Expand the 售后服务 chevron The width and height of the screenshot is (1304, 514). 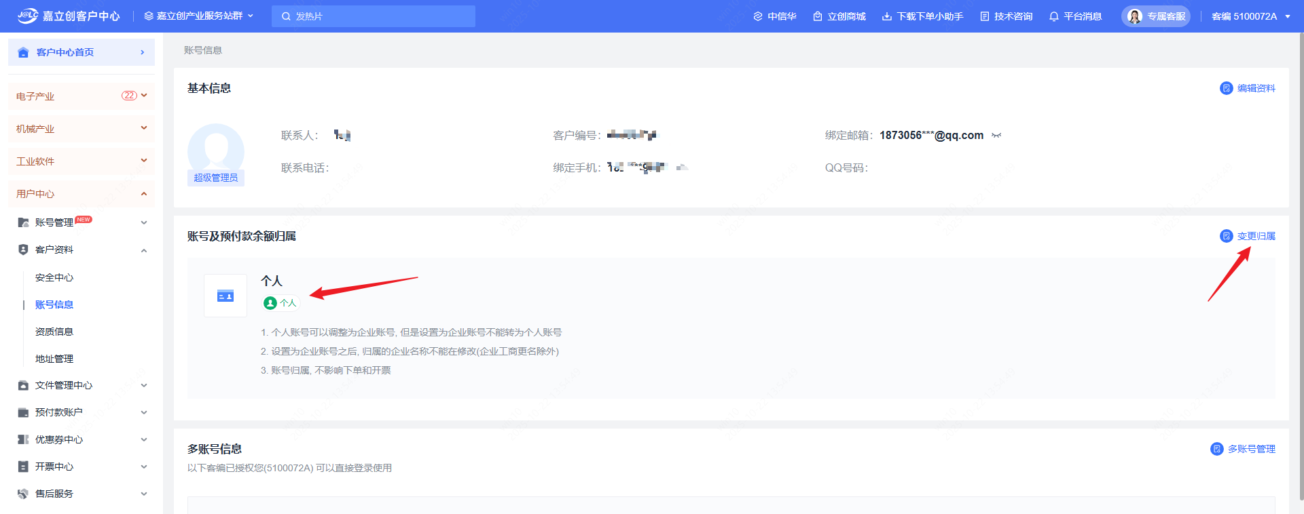point(144,494)
